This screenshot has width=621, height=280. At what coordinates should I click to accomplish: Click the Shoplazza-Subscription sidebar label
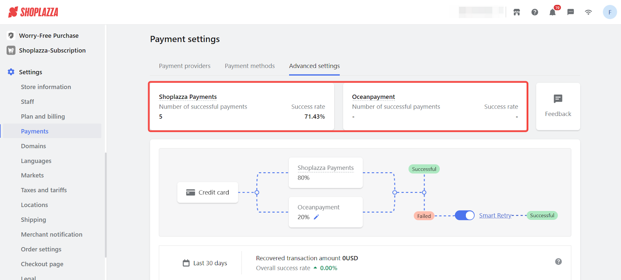(52, 50)
